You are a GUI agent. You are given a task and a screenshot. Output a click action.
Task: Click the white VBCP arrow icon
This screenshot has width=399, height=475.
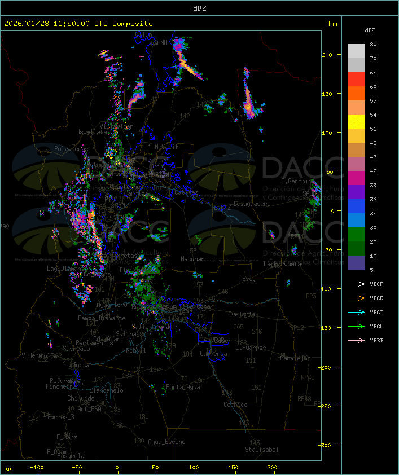tap(356, 284)
